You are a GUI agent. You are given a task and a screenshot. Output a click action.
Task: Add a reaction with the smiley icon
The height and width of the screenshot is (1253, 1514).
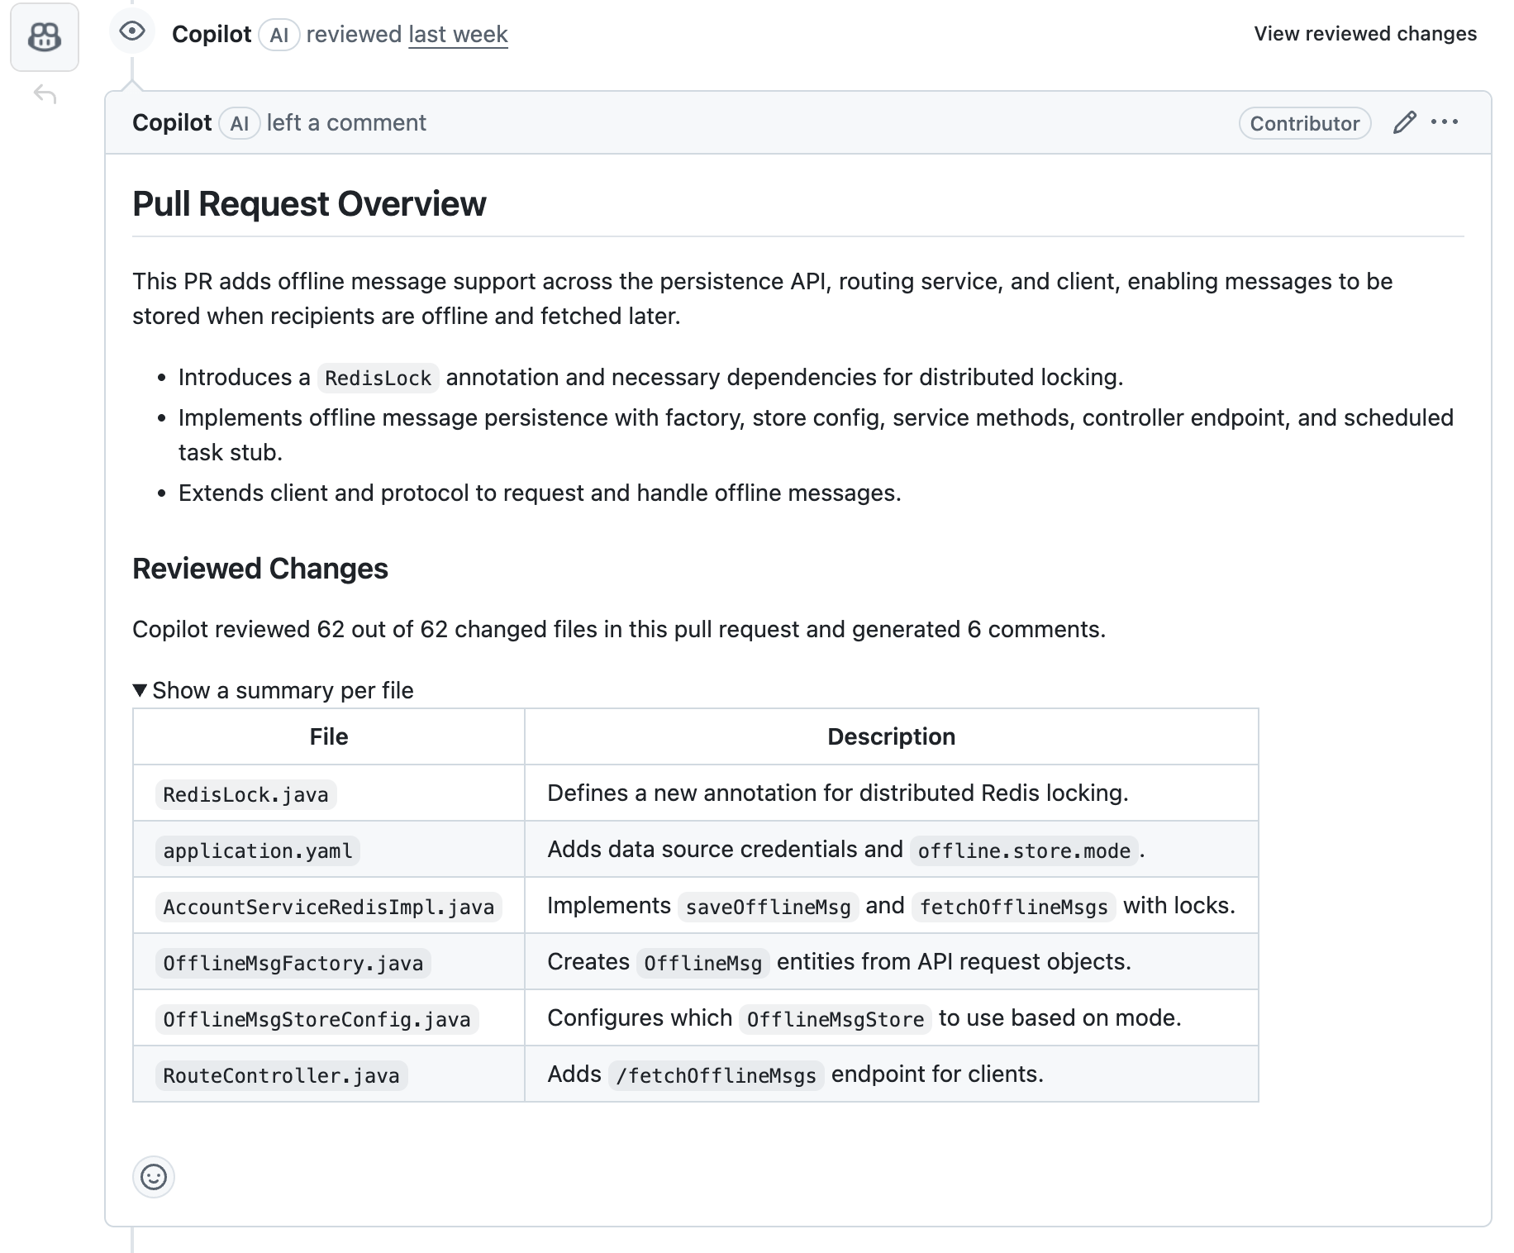(x=154, y=1176)
